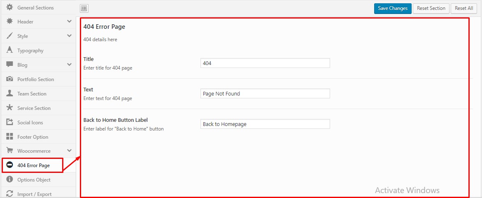
Task: Click the Service Section asterisk icon
Action: 9,108
